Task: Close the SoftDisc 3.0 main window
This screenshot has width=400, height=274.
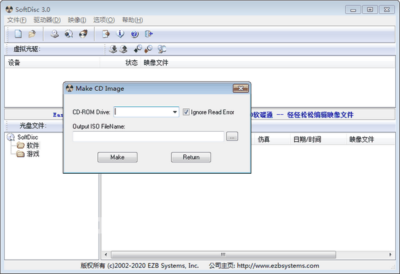Action: click(x=387, y=10)
